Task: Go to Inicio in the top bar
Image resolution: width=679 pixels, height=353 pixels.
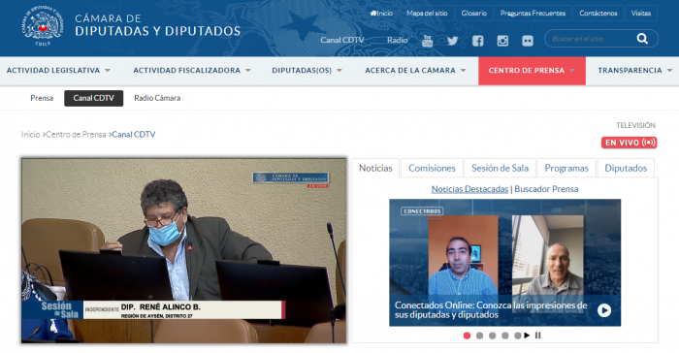Action: [x=381, y=13]
